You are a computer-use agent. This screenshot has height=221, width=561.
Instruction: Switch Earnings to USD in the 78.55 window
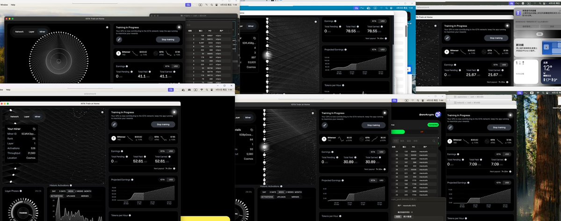tap(382, 21)
